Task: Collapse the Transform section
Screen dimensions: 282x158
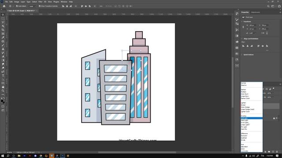Action: 242,22
